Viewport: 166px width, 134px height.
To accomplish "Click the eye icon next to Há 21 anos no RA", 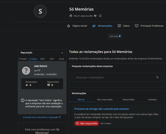I will [95, 16].
